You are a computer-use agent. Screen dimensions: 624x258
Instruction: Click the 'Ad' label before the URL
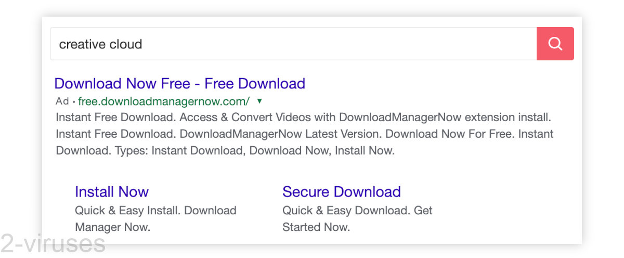62,101
